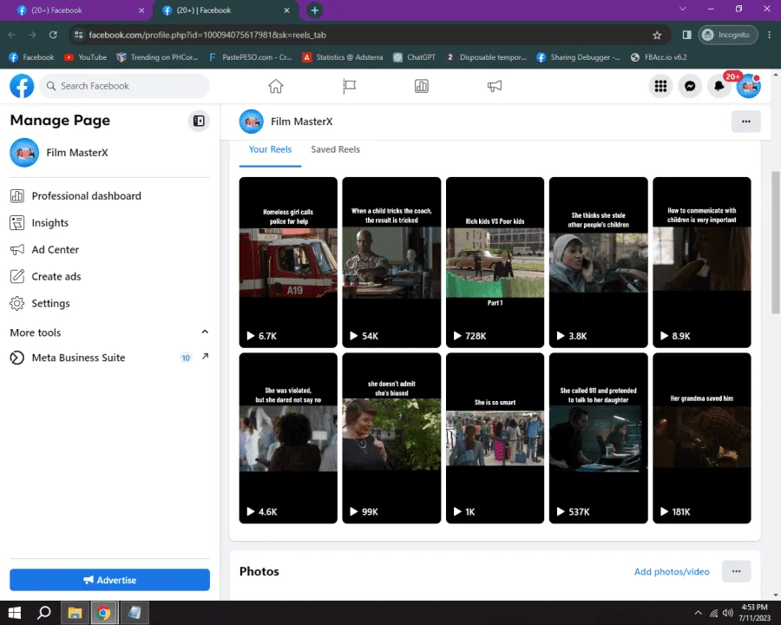This screenshot has height=625, width=781.
Task: Play reel 'Rich kids VS Poor kids'
Action: coord(496,262)
